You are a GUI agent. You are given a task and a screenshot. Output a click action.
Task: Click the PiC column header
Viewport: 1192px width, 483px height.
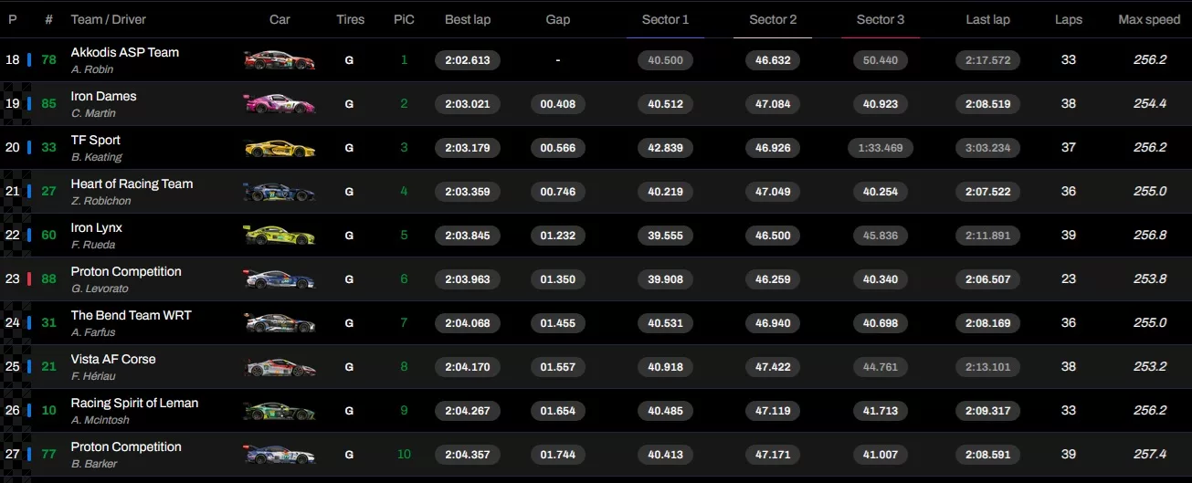pos(404,19)
